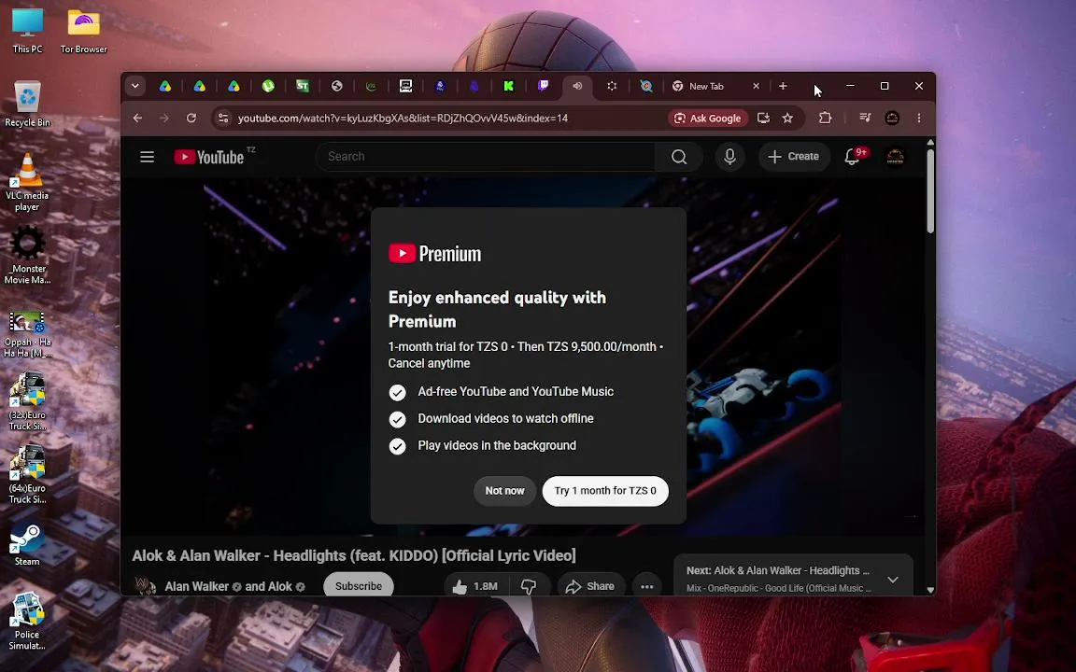
Task: Open VLC media player desktop shortcut
Action: click(x=27, y=182)
